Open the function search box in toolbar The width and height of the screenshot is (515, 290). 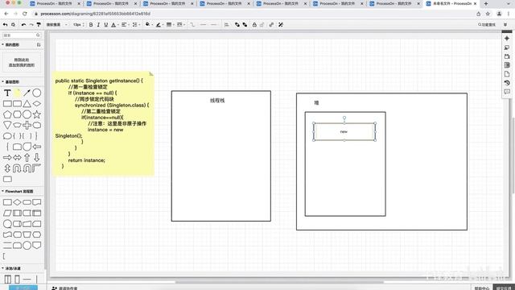pyautogui.click(x=487, y=25)
